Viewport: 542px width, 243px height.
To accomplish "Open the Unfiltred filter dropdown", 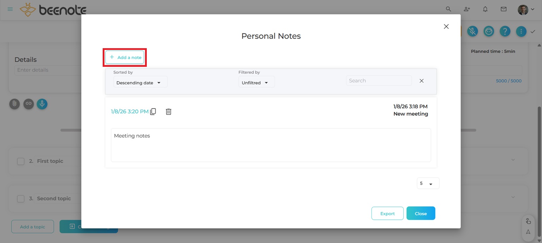I will pos(256,83).
